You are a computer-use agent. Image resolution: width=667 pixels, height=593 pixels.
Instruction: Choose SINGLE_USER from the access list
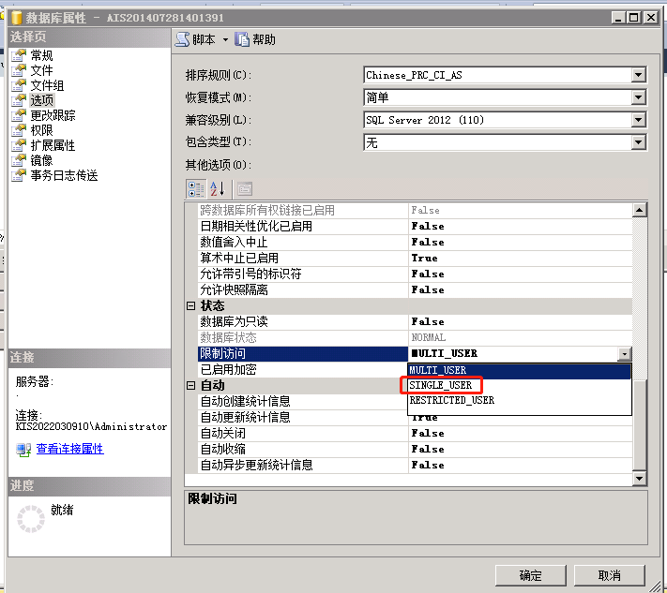coord(441,385)
